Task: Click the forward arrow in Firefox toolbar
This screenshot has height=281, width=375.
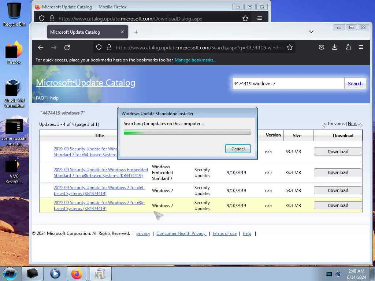Action: click(54, 48)
